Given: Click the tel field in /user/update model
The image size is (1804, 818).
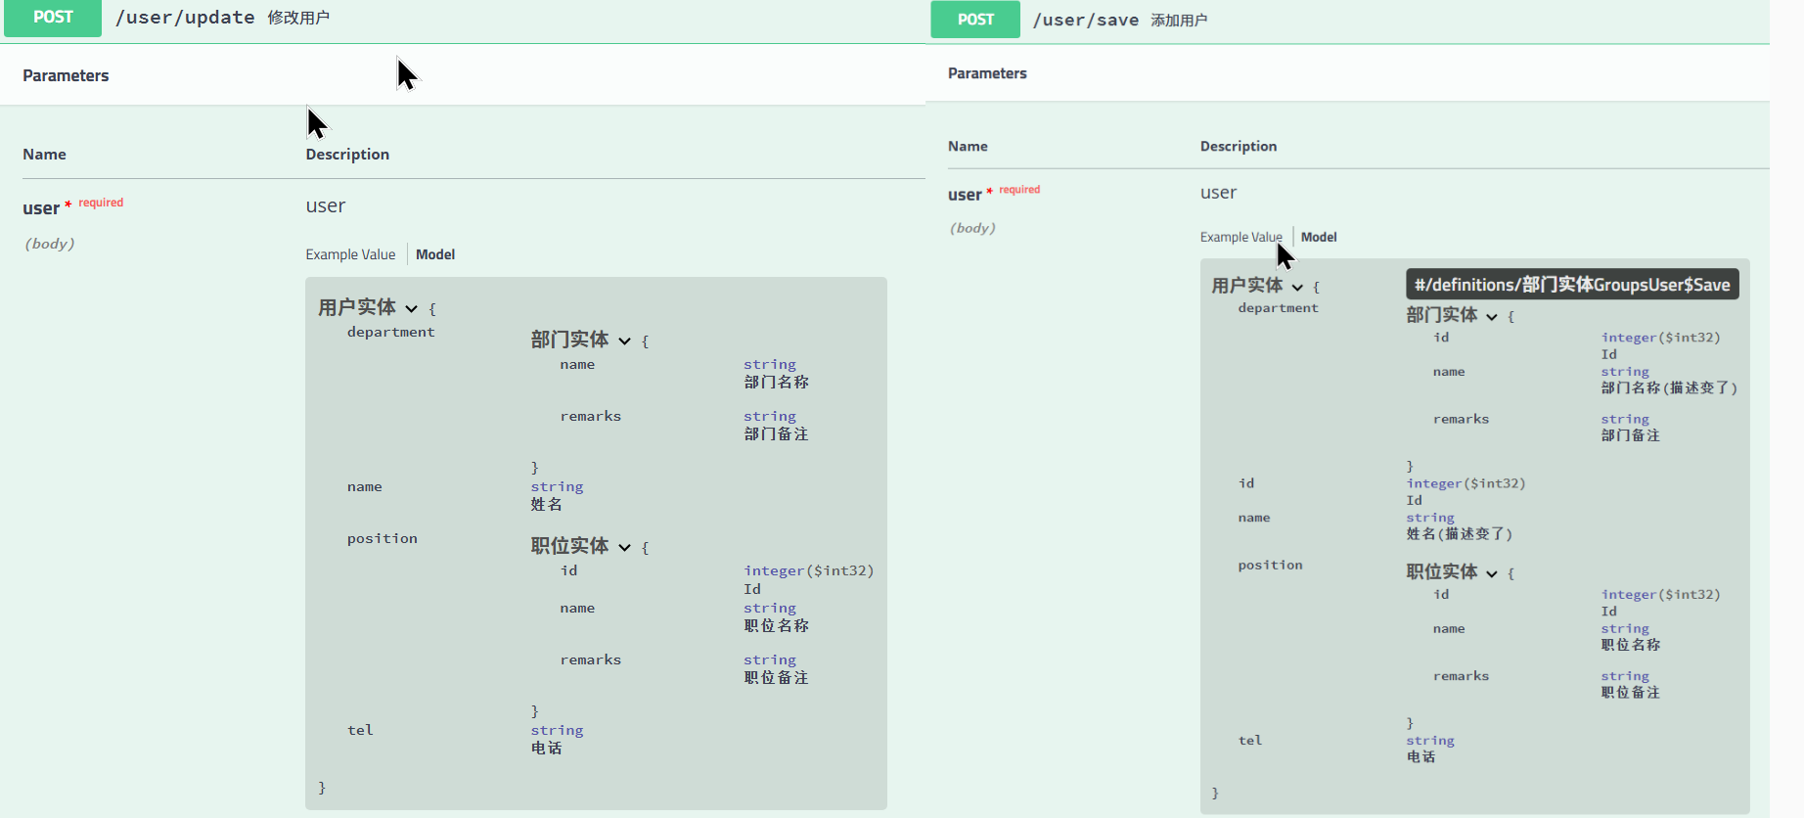Looking at the screenshot, I should 360,730.
